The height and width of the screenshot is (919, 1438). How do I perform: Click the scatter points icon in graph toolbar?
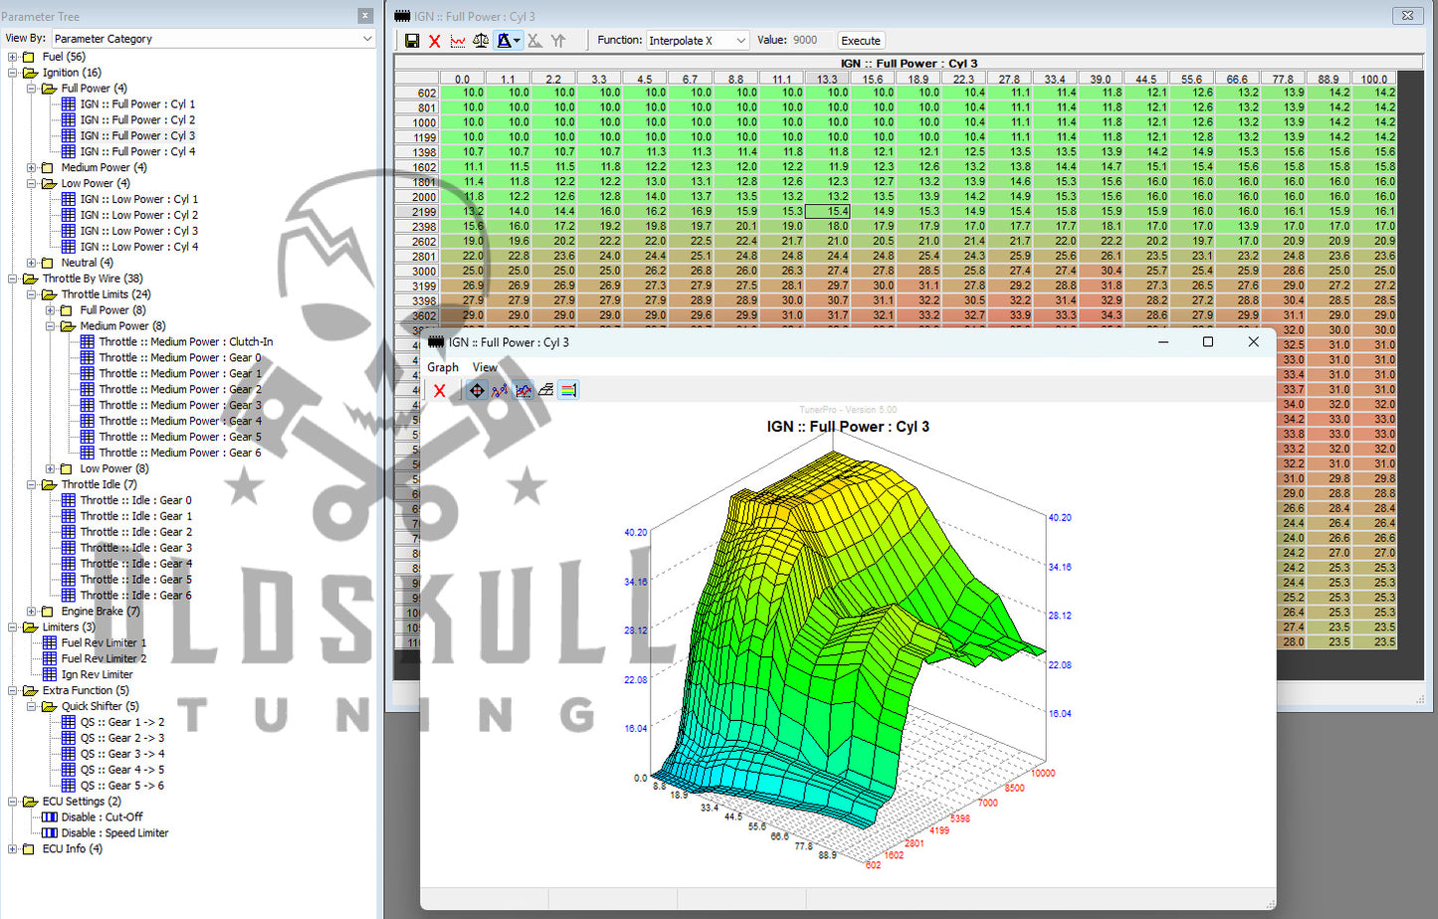500,391
